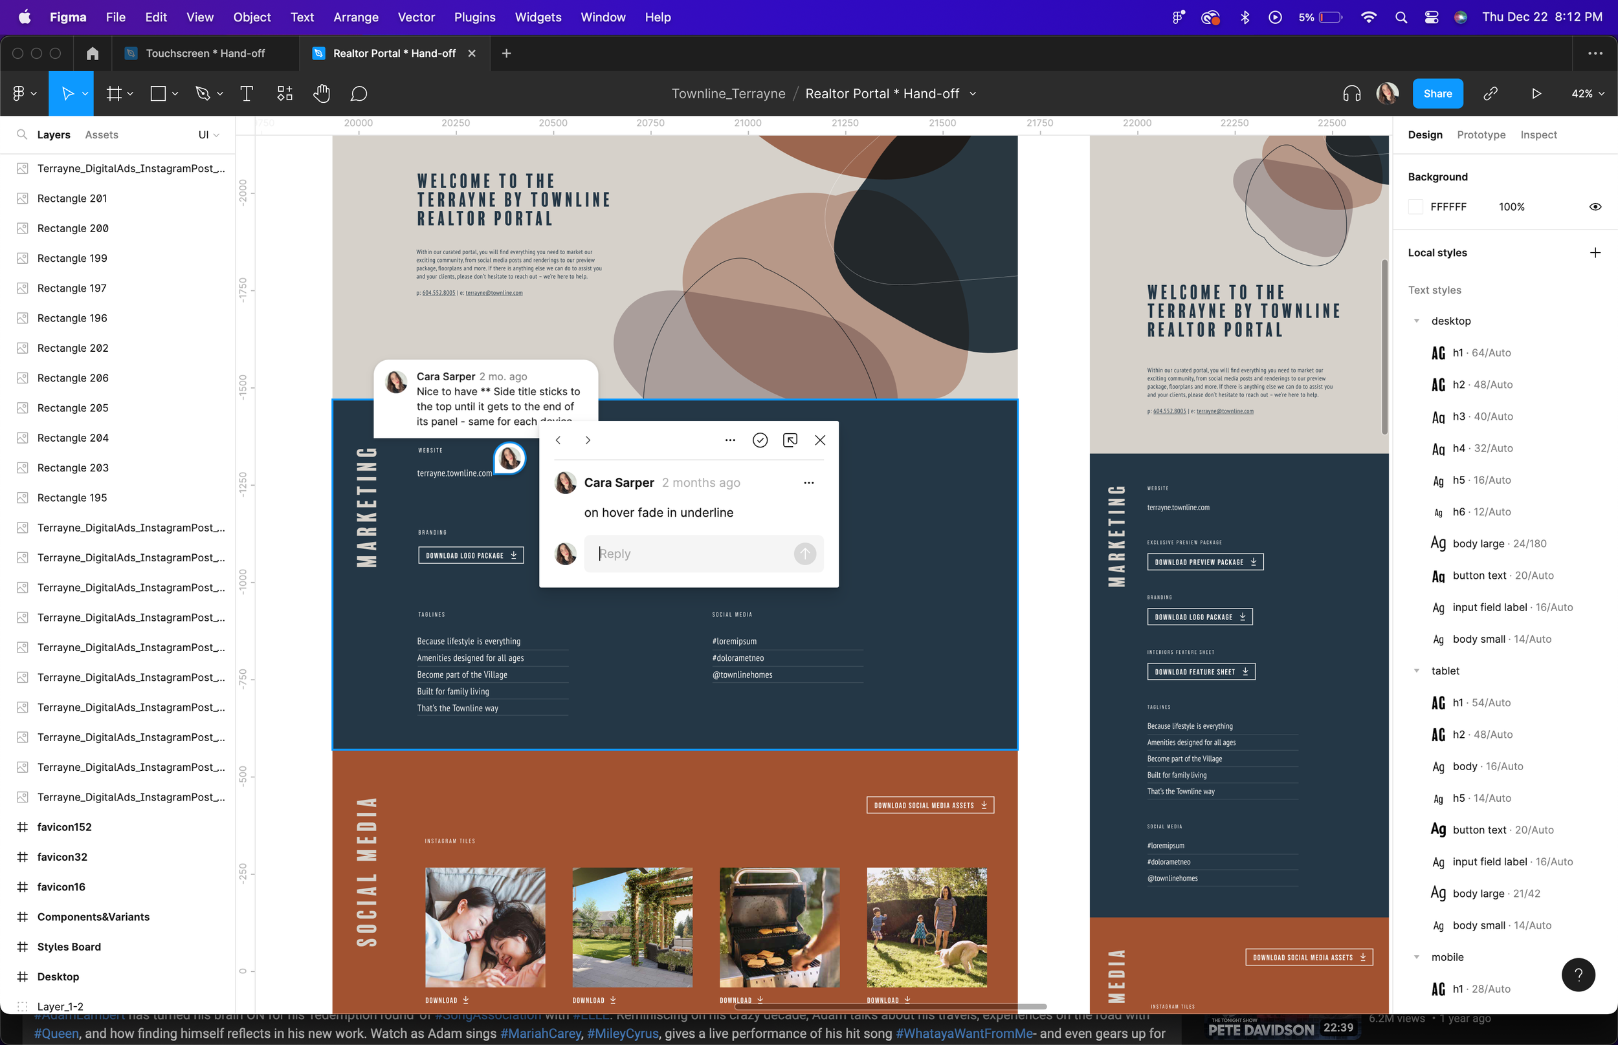Go to next comment arrow
This screenshot has height=1045, width=1618.
coord(588,440)
